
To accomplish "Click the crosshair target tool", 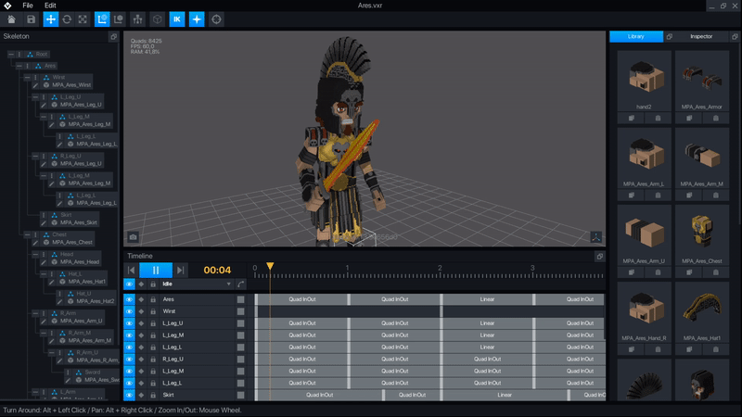I will [216, 19].
